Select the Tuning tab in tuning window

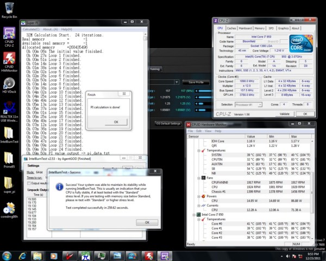[x=155, y=69]
